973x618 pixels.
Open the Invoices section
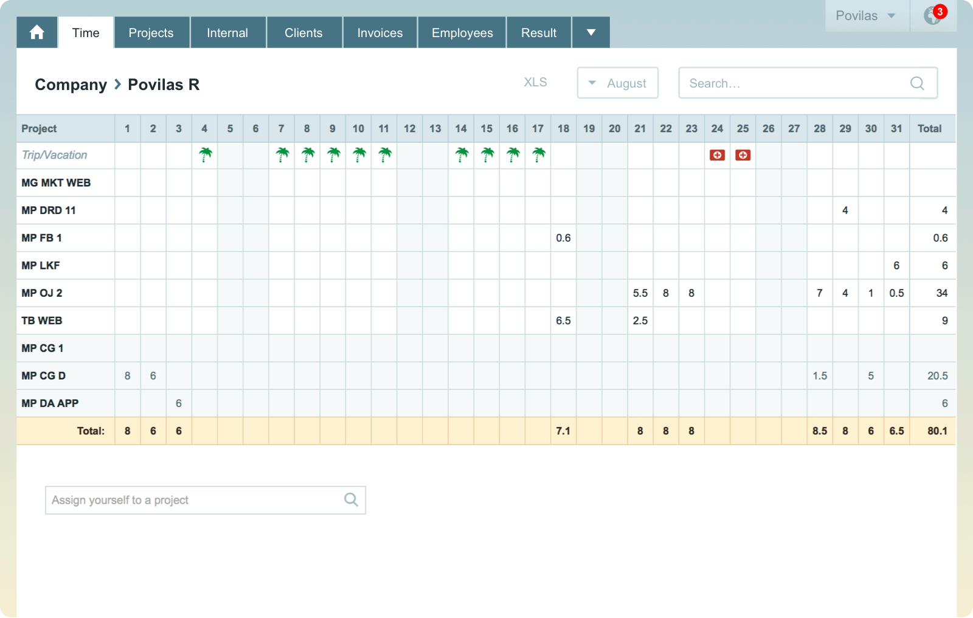(379, 32)
